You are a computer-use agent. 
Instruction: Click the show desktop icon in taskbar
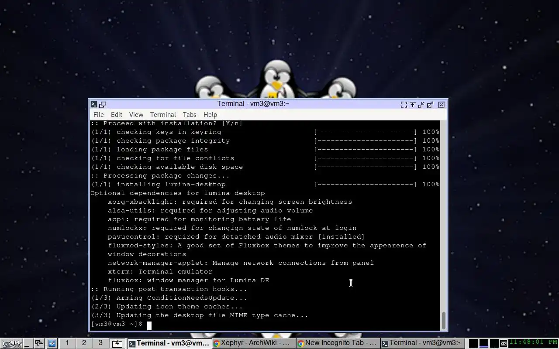[28, 343]
